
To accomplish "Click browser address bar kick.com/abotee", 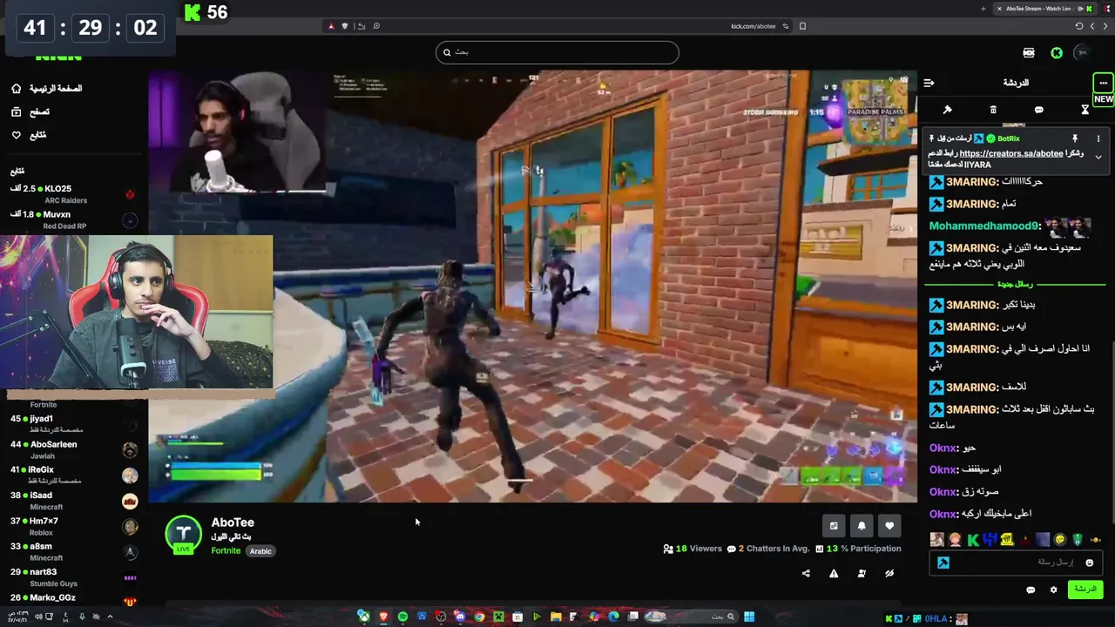I will [x=753, y=26].
